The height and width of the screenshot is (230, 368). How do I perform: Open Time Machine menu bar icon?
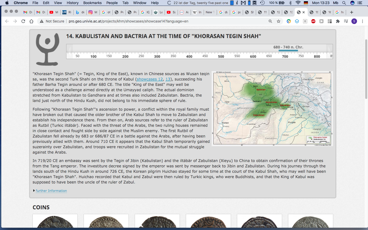click(262, 3)
